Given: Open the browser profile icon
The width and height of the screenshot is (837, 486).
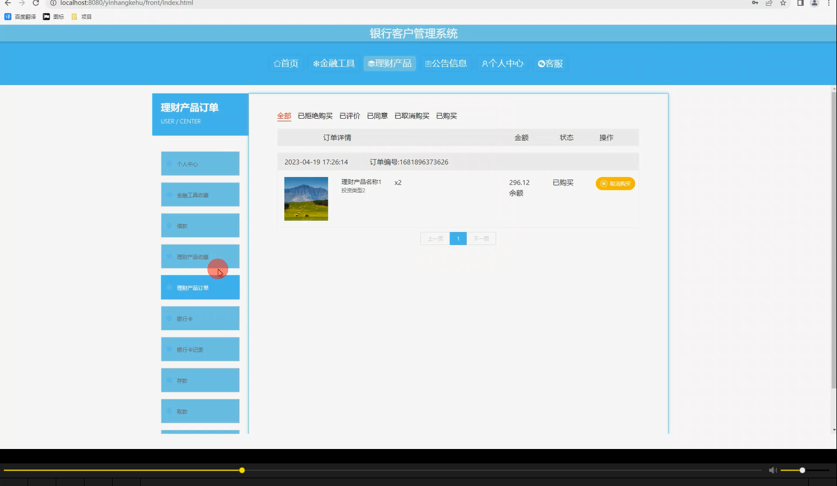Looking at the screenshot, I should click(813, 3).
